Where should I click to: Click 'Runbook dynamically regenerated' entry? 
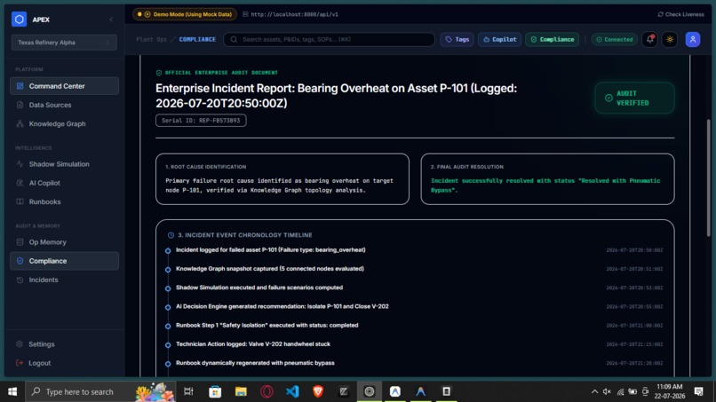[x=255, y=363]
